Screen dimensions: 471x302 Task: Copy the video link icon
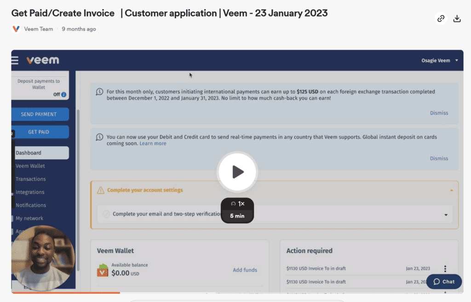click(441, 18)
